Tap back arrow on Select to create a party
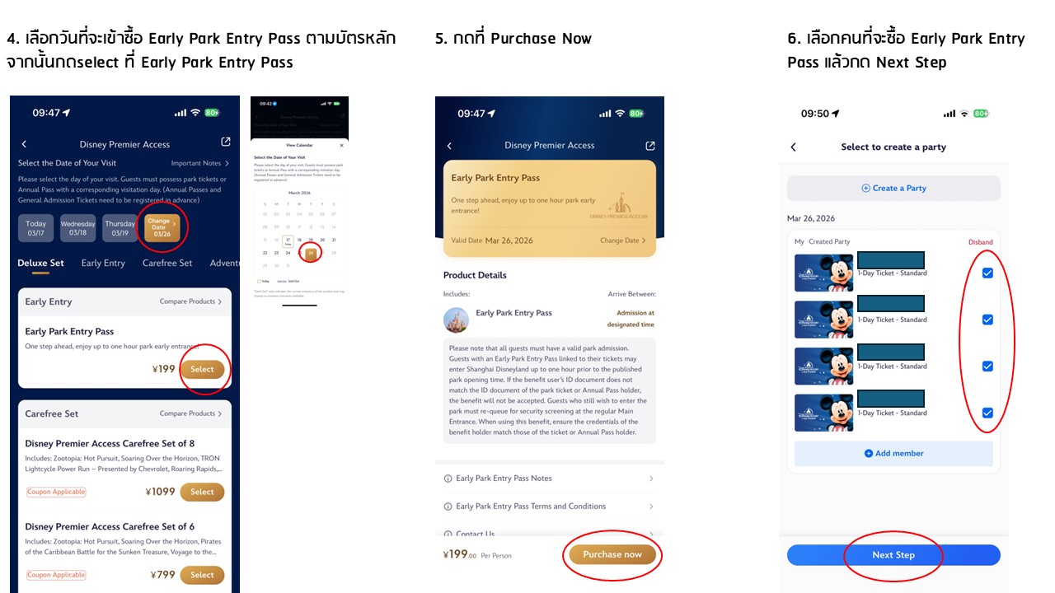 tap(794, 147)
